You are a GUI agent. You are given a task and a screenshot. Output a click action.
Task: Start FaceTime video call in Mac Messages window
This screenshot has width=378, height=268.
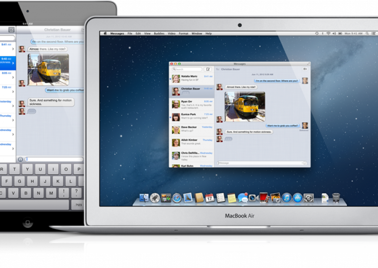(305, 69)
